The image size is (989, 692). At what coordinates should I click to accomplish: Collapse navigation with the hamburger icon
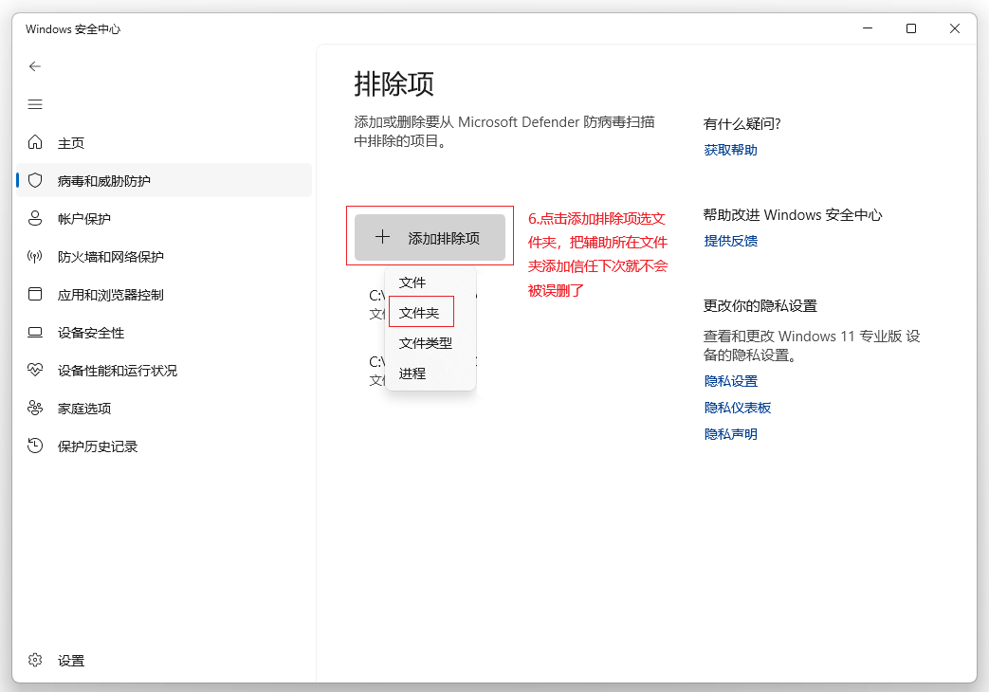click(x=35, y=104)
